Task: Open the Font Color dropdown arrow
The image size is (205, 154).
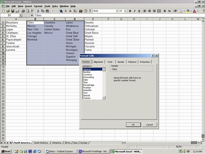Action: [x=198, y=11]
